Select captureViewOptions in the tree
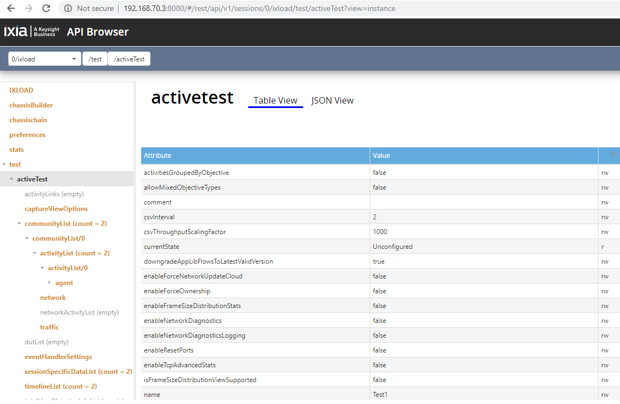620x404 pixels. pos(56,209)
